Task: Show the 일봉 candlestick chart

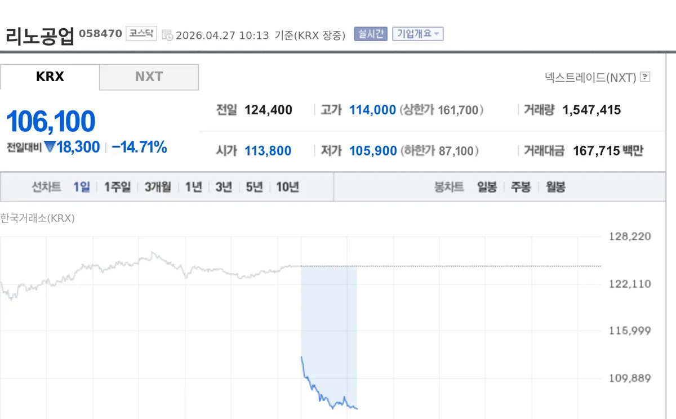Action: pos(487,187)
